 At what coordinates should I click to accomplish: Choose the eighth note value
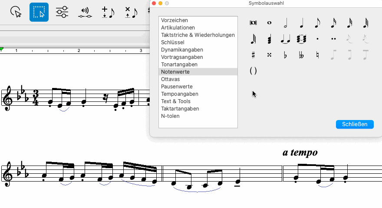coord(318,23)
